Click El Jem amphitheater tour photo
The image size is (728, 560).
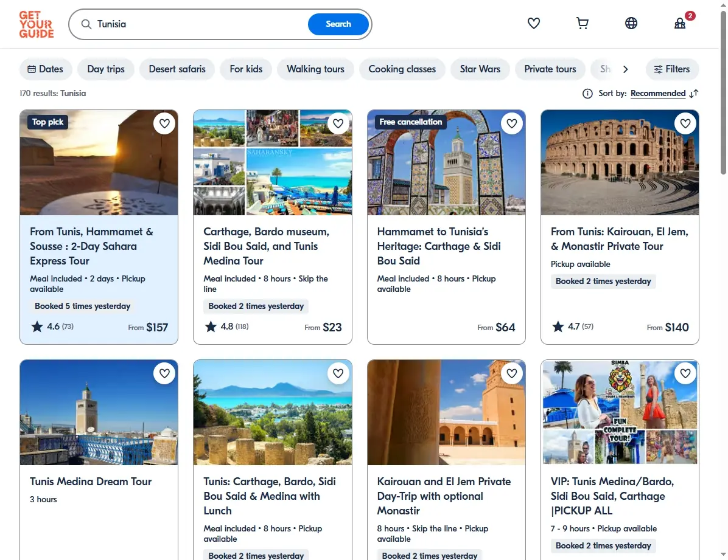click(x=620, y=162)
